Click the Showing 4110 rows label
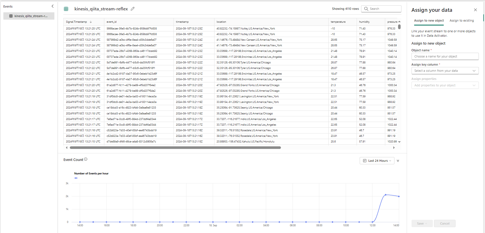The height and width of the screenshot is (233, 485). click(345, 9)
